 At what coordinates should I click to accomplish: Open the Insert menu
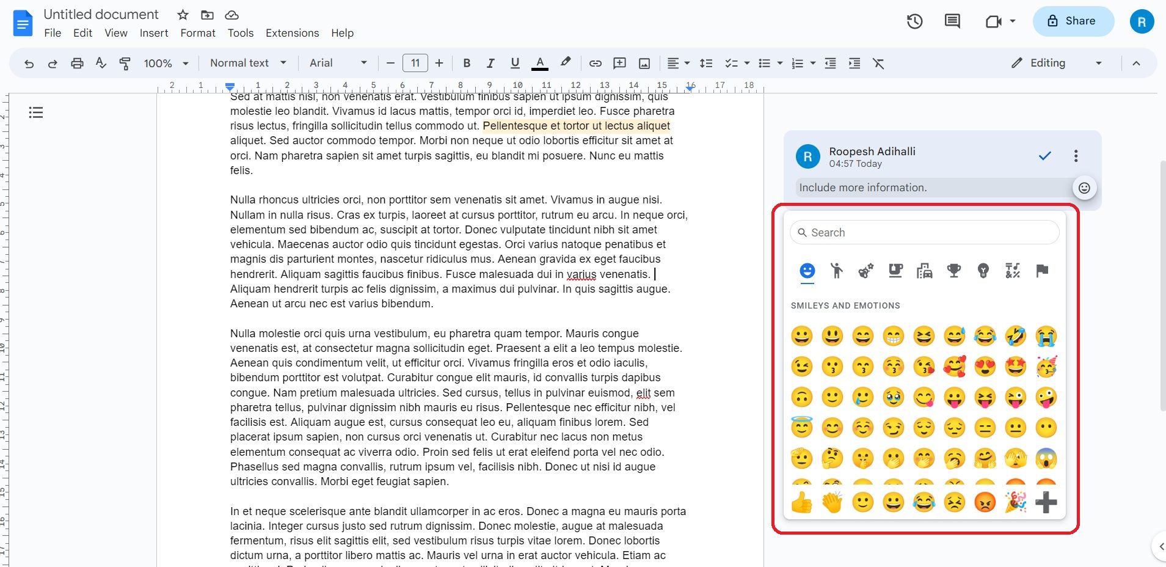point(153,33)
